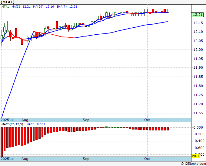Click the yellow x0.1 scale tag
This screenshot has height=166, width=206.
196,156
